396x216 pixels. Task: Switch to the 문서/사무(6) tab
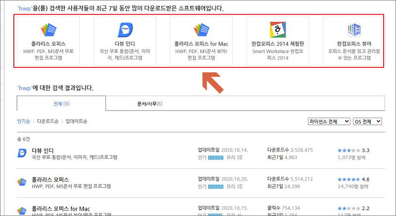tap(150, 104)
